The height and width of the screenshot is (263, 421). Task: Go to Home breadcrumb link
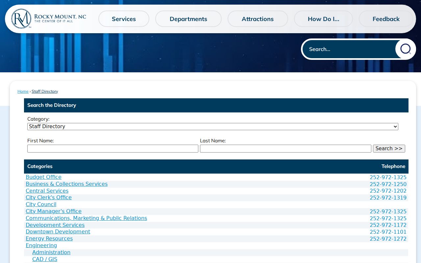point(23,91)
